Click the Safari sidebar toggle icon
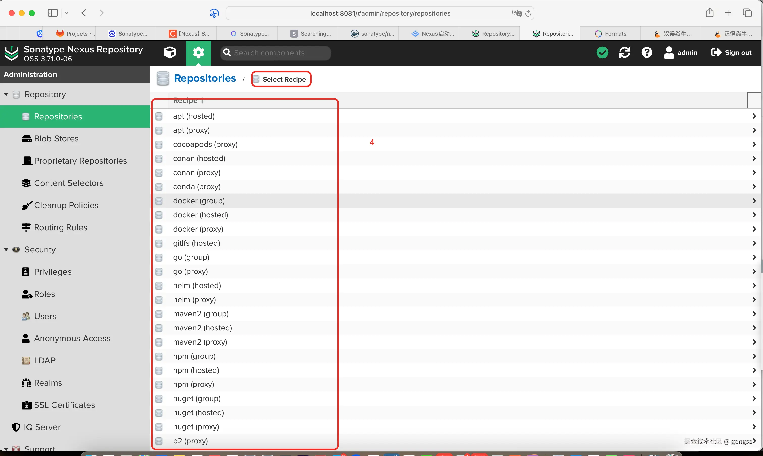This screenshot has width=763, height=456. [x=52, y=13]
